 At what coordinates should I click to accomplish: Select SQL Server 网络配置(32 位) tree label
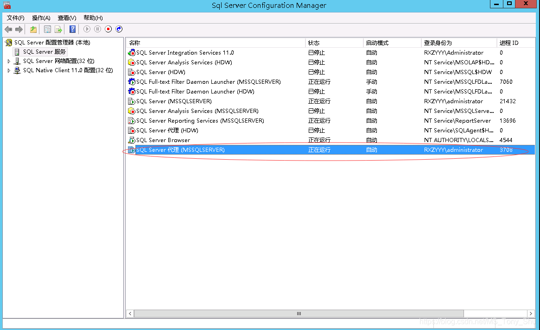(x=58, y=61)
